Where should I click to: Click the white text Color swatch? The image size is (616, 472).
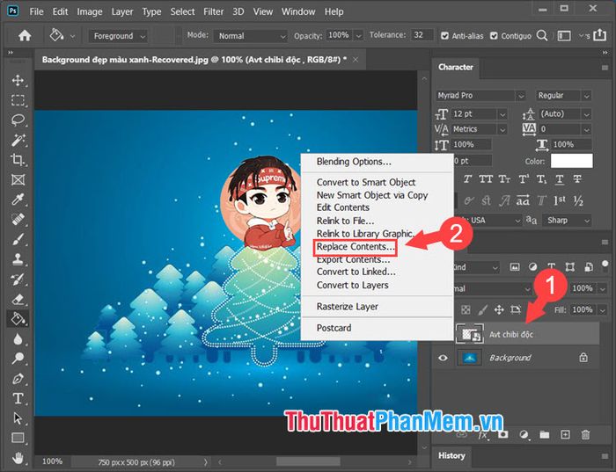(x=572, y=161)
